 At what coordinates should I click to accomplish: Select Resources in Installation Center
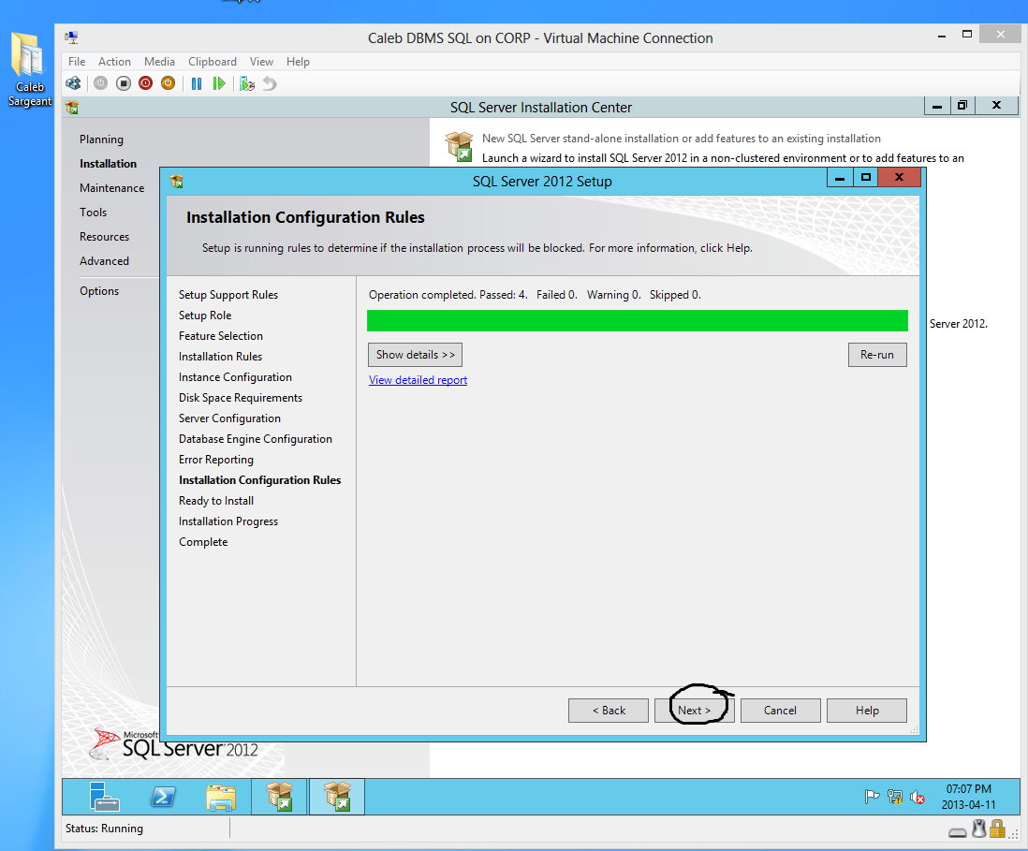(x=104, y=237)
